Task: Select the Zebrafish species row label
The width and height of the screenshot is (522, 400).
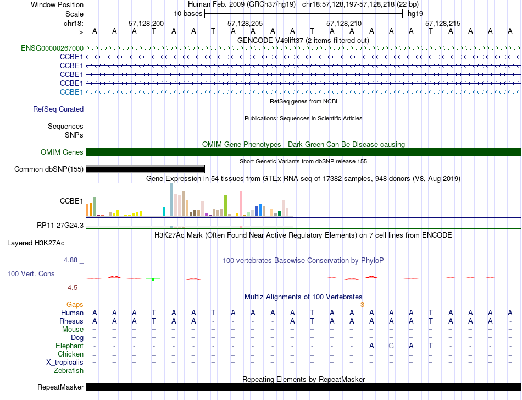Action: [x=69, y=371]
